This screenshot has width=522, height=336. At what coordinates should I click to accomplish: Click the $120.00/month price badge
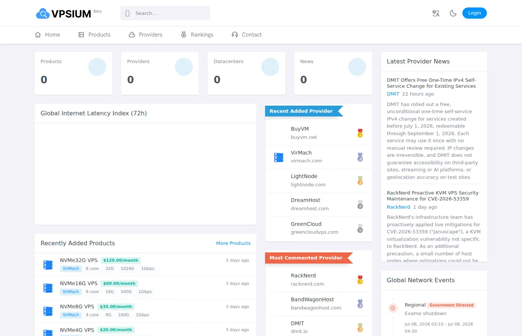pyautogui.click(x=121, y=261)
